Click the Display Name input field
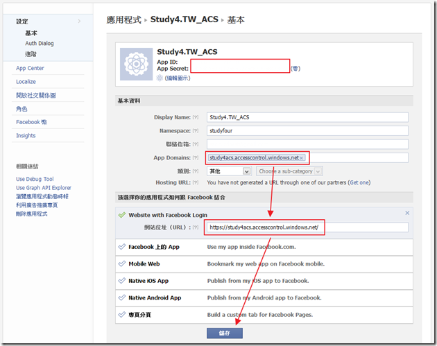This screenshot has height=346, width=437. (x=307, y=117)
